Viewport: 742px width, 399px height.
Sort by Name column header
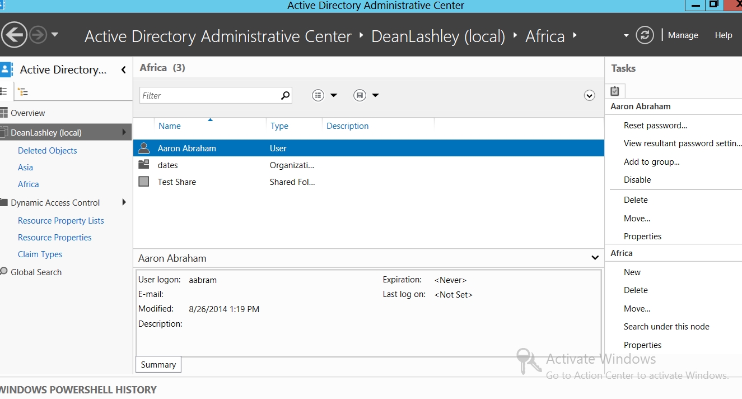tap(170, 126)
